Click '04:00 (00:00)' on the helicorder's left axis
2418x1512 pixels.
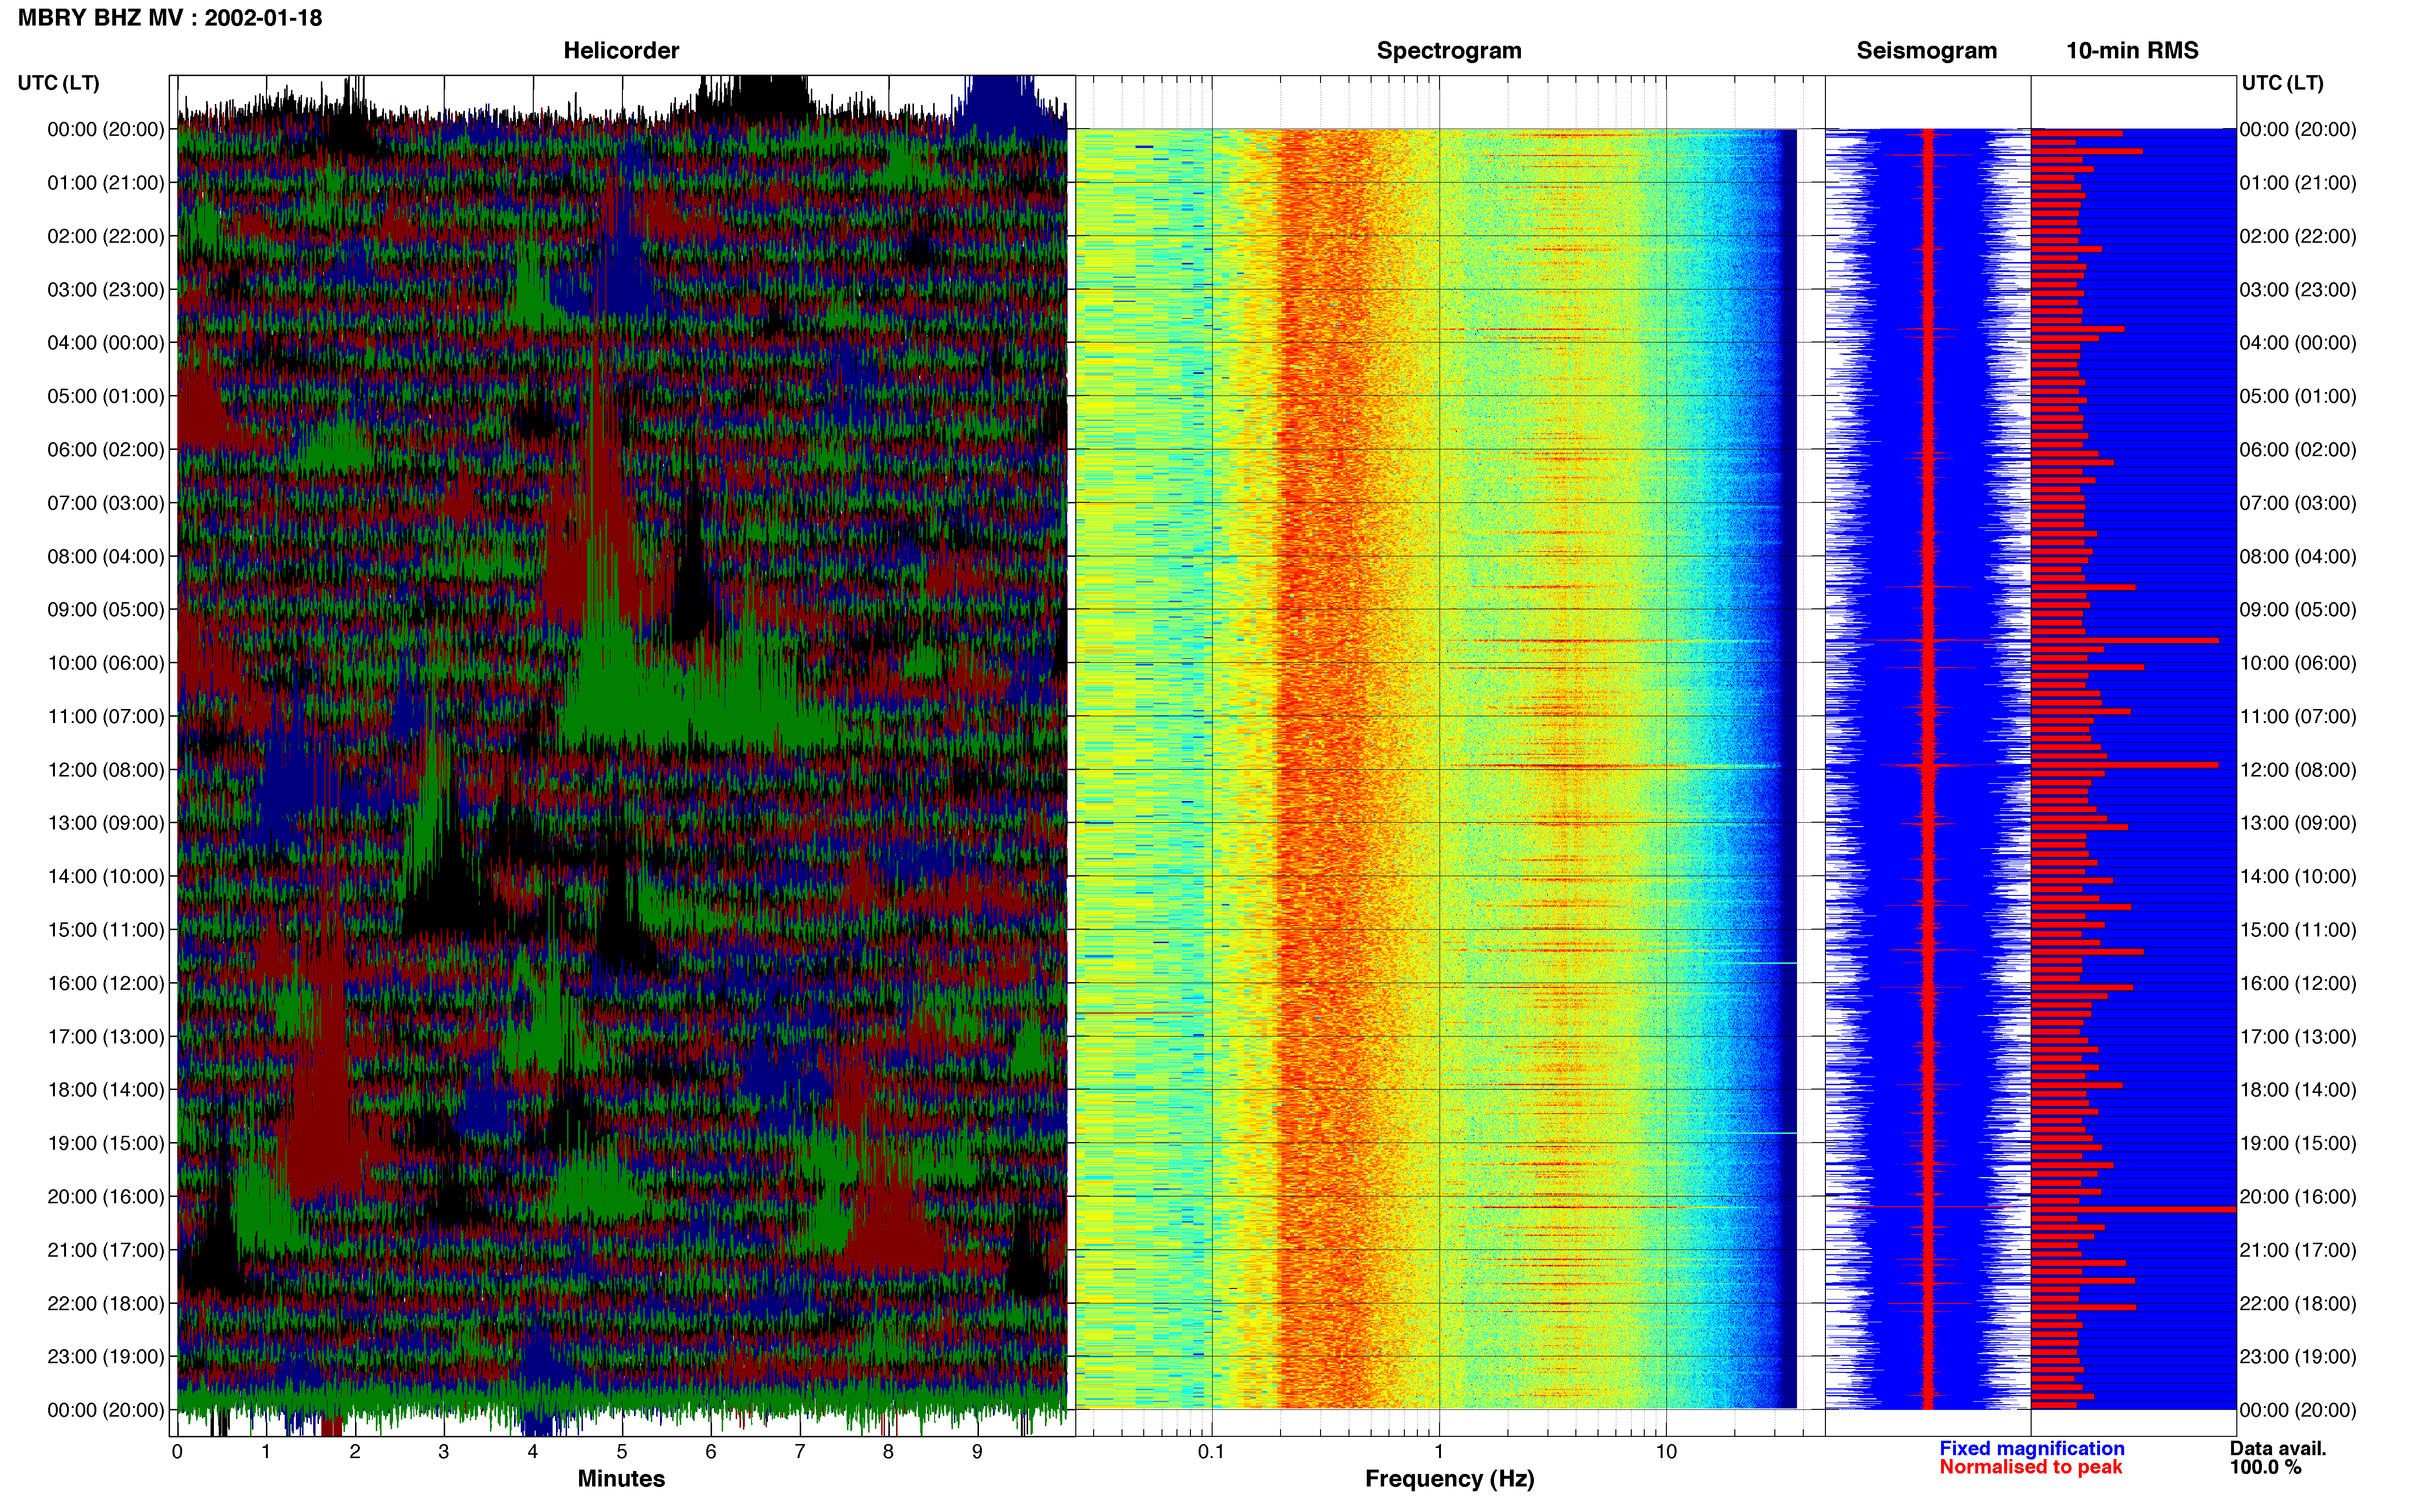(x=106, y=343)
